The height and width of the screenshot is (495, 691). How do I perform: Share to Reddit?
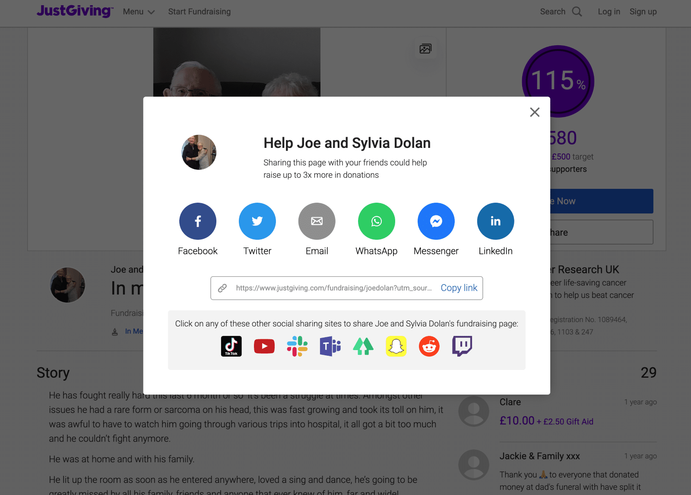point(429,346)
